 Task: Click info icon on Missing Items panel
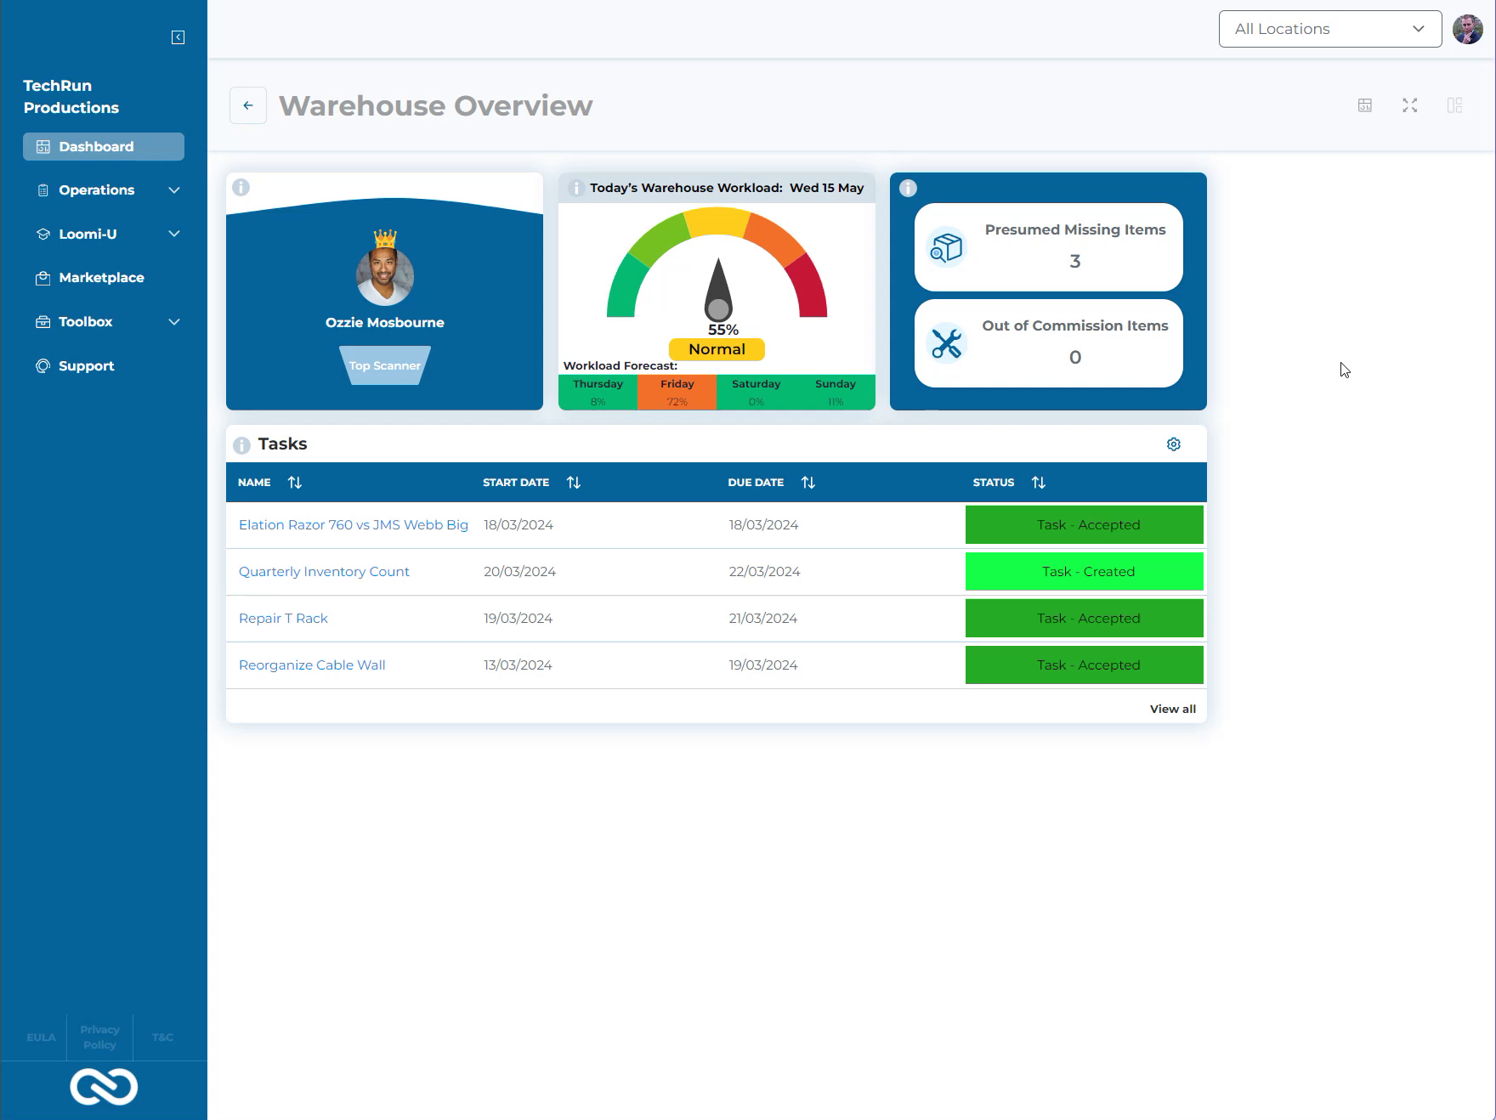click(x=908, y=189)
